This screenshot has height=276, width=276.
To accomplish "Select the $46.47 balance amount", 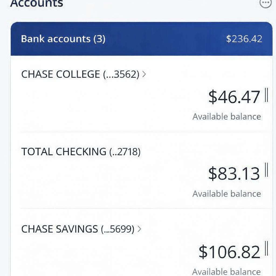I will tap(234, 97).
